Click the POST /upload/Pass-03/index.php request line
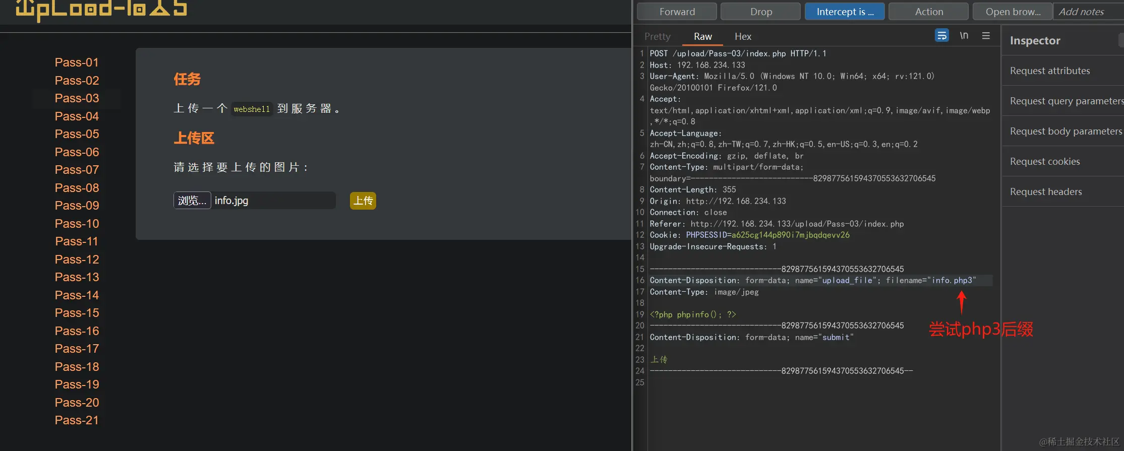Screen dimensions: 1124x451 (x=738, y=53)
